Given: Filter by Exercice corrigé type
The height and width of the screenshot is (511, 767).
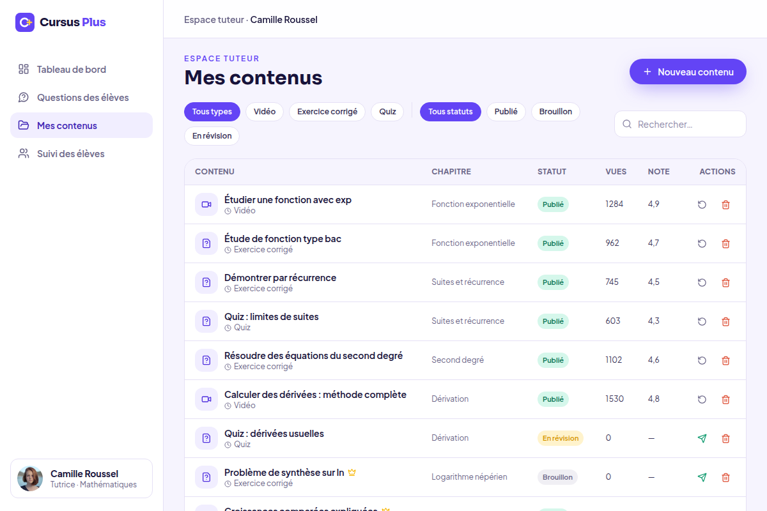Looking at the screenshot, I should pos(327,111).
